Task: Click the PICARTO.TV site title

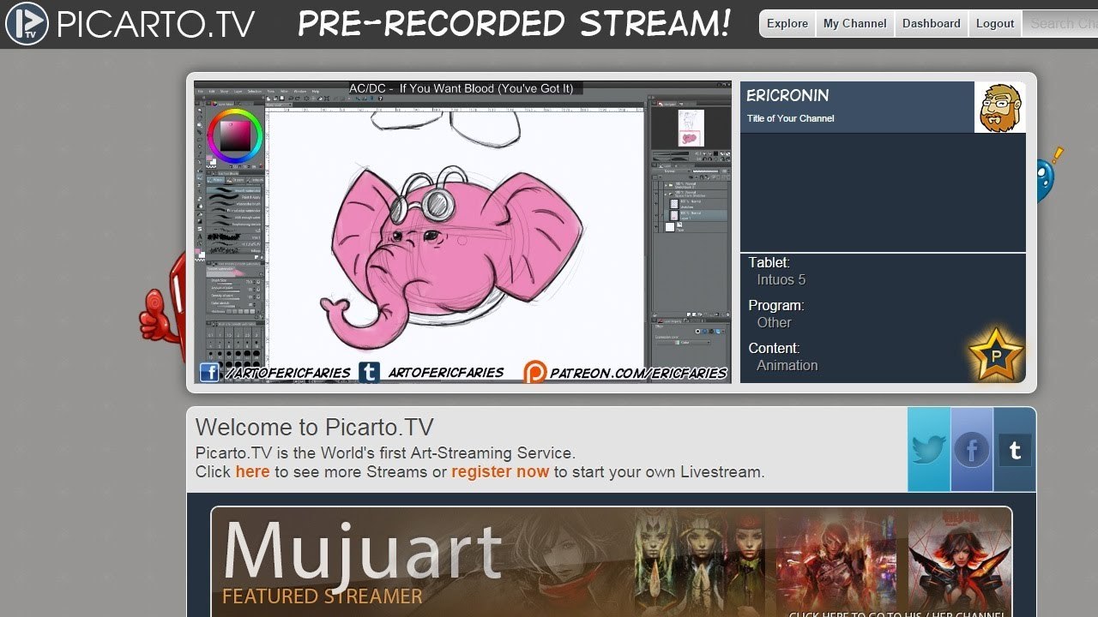Action: [x=155, y=24]
